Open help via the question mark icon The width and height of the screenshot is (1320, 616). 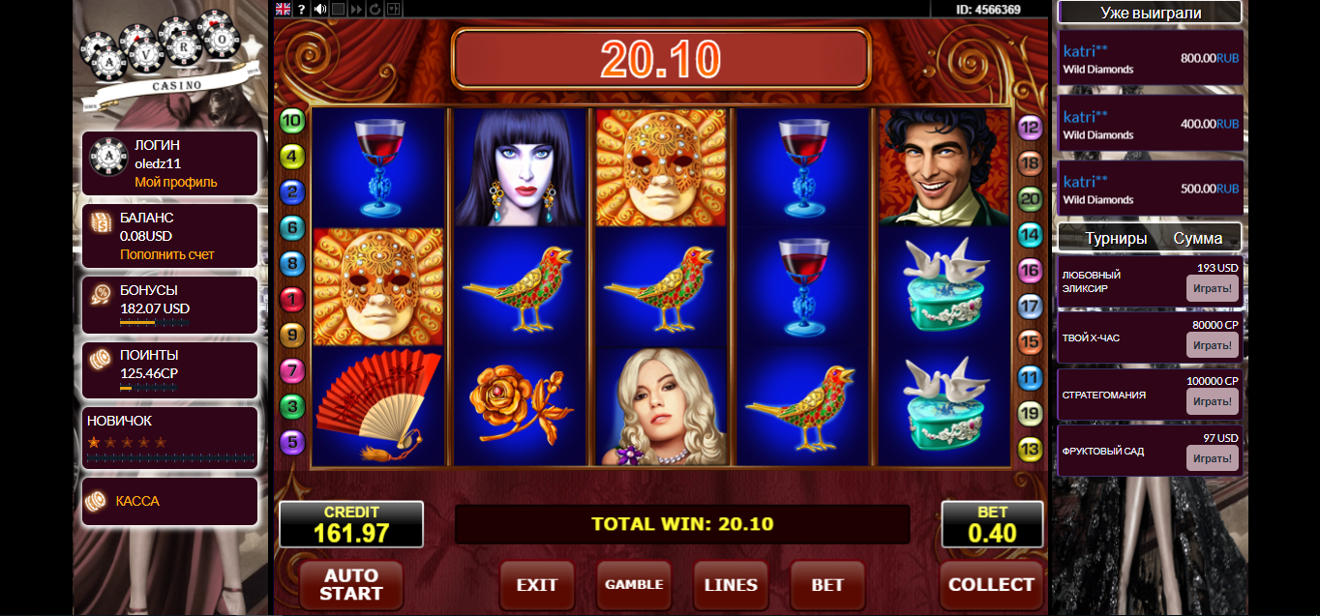(x=301, y=9)
